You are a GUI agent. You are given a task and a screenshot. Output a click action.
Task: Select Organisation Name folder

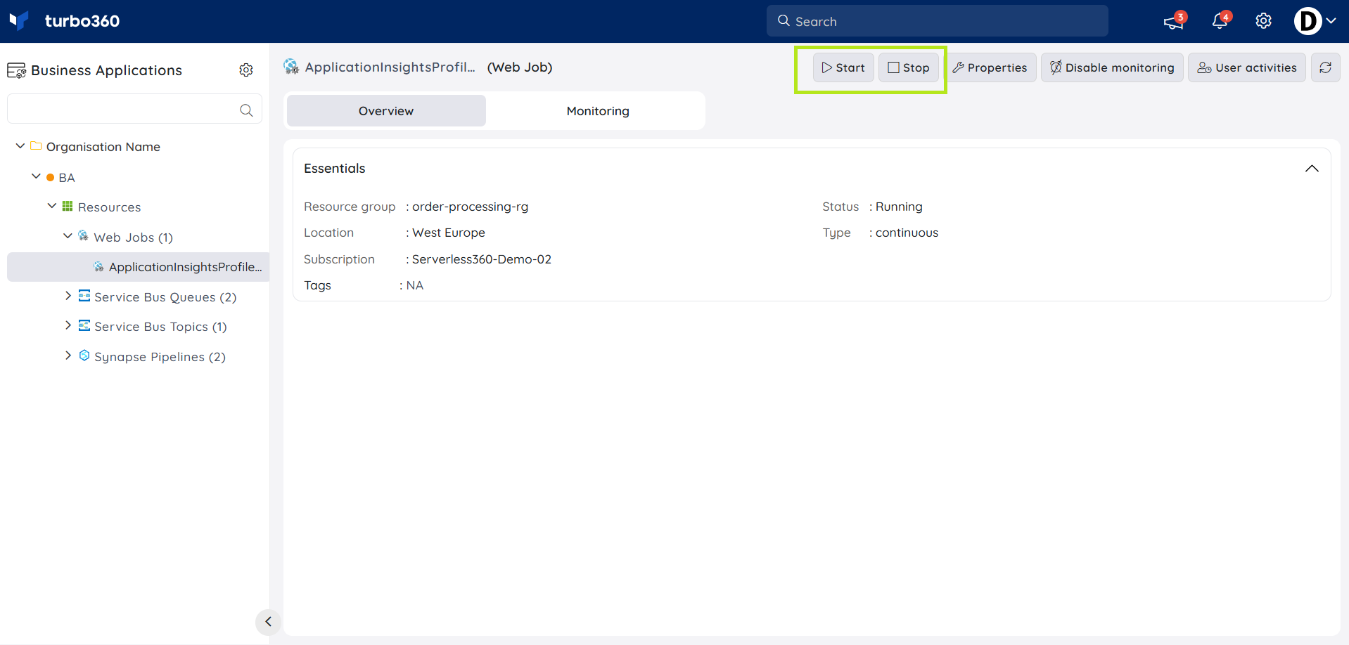pyautogui.click(x=103, y=147)
